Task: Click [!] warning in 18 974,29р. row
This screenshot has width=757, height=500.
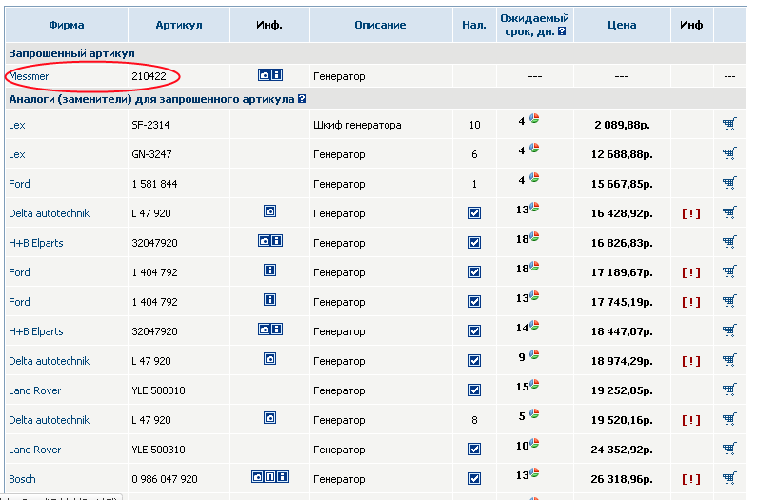Action: [x=691, y=361]
